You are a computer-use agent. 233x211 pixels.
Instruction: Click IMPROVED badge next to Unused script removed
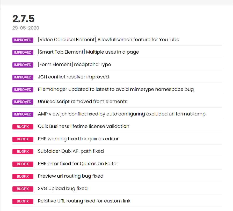[x=23, y=102]
